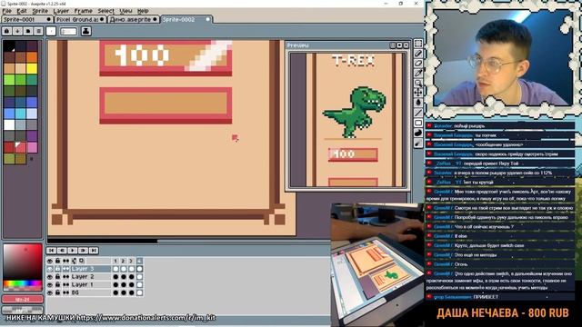Click the palette lock icon above swatches
The height and width of the screenshot is (327, 582).
click(x=6, y=31)
